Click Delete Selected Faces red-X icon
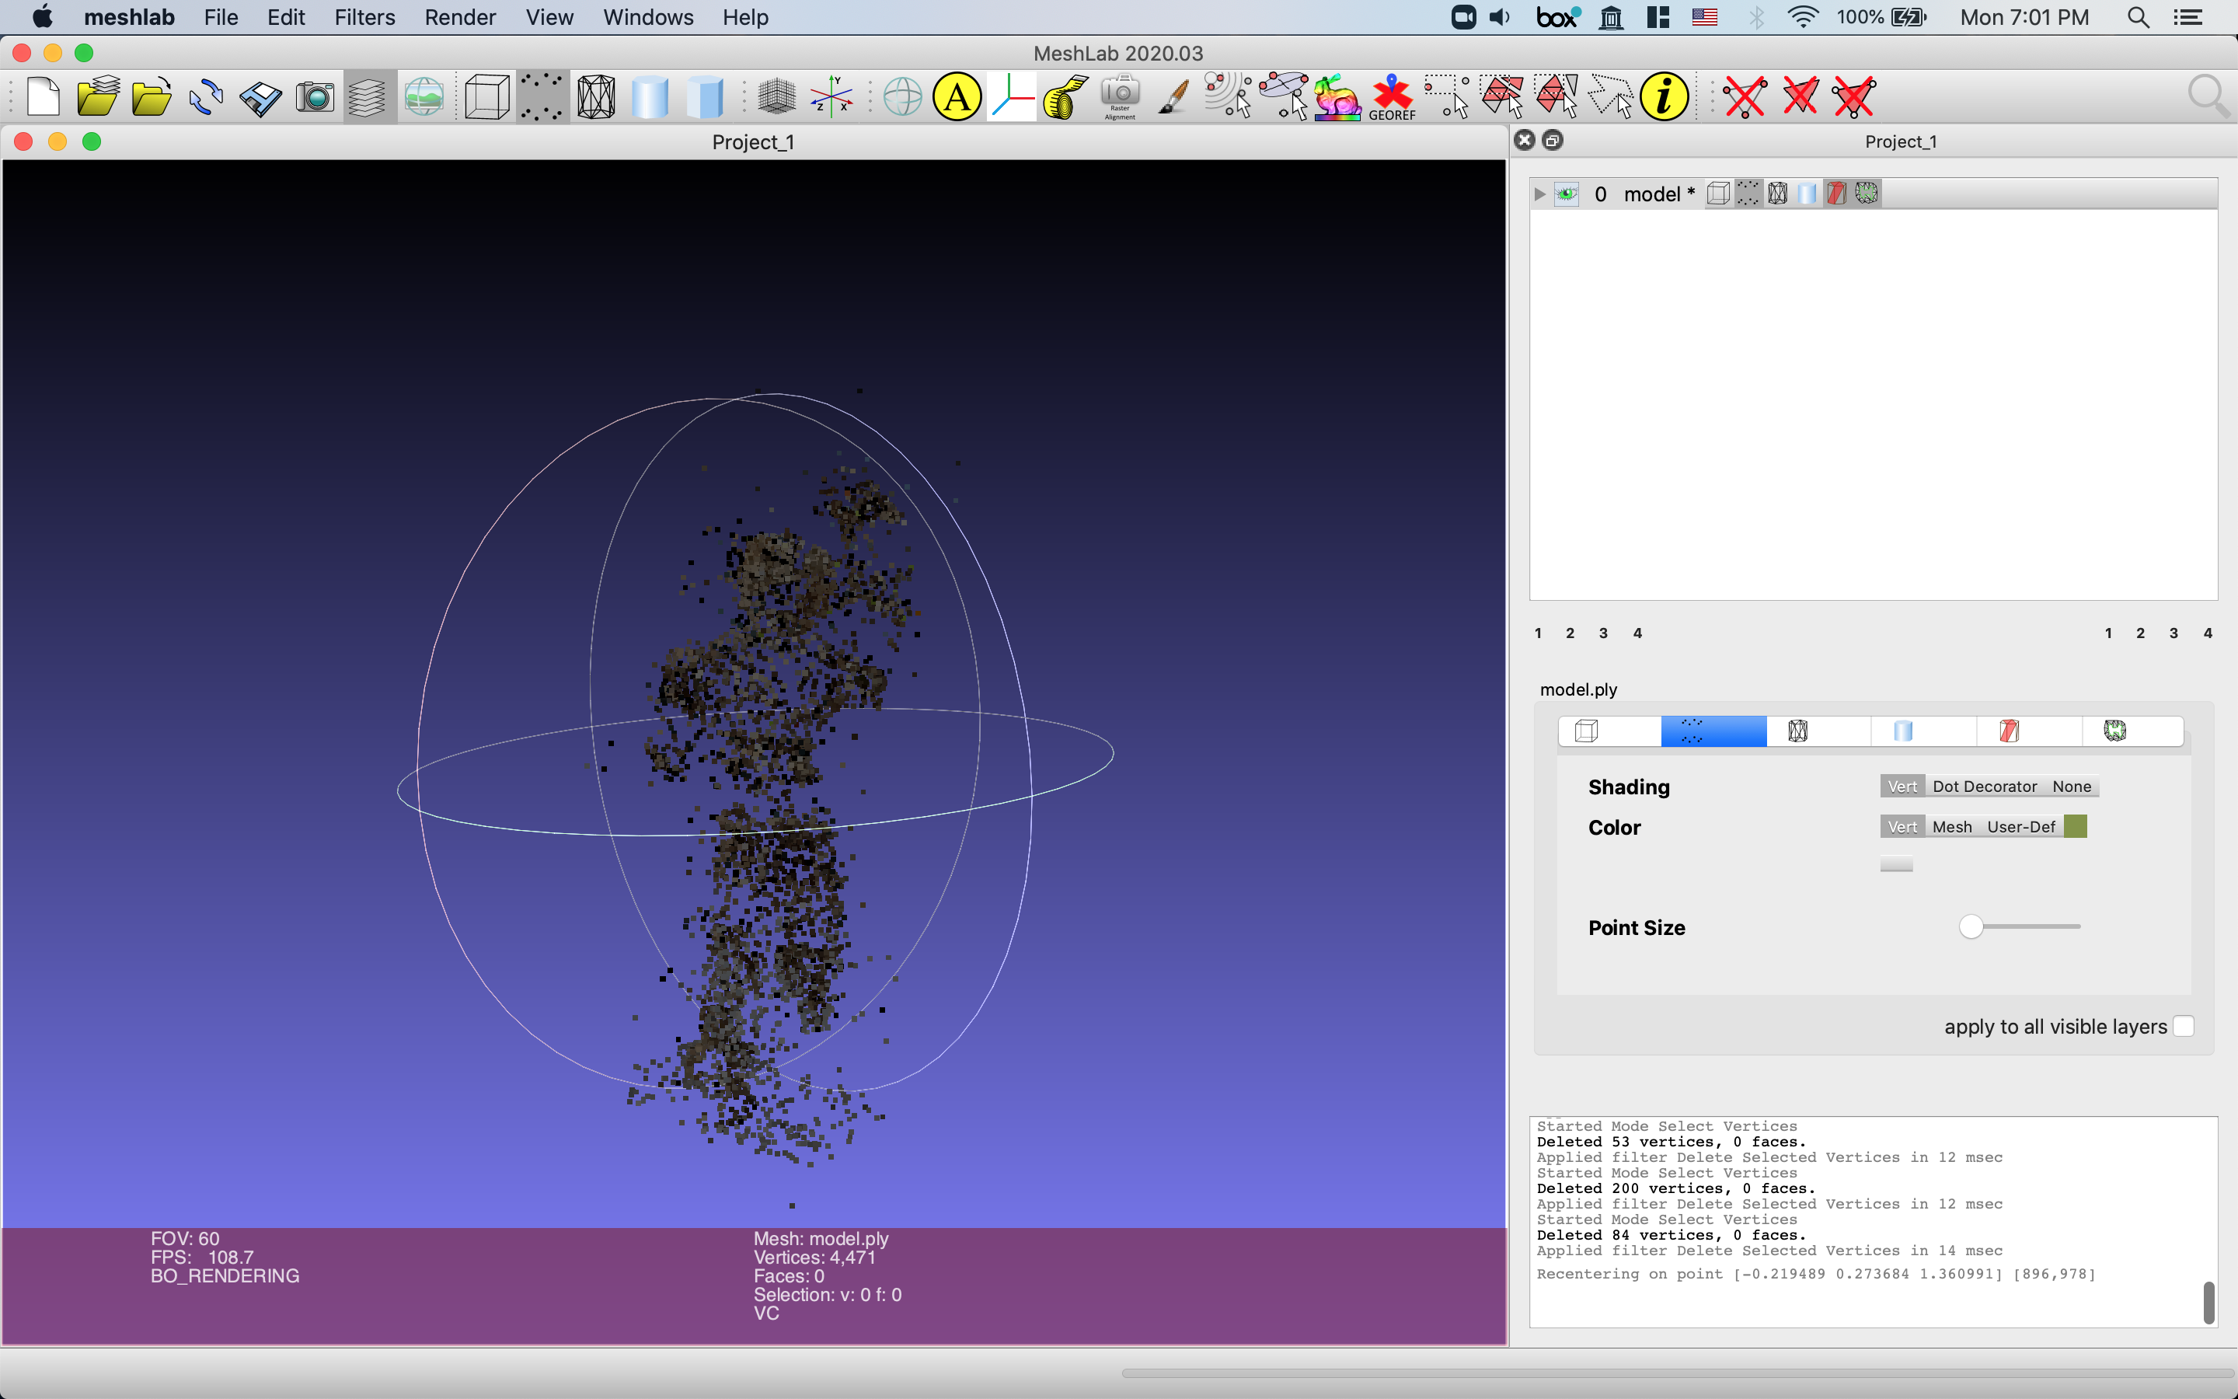The width and height of the screenshot is (2238, 1399). [x=1800, y=96]
